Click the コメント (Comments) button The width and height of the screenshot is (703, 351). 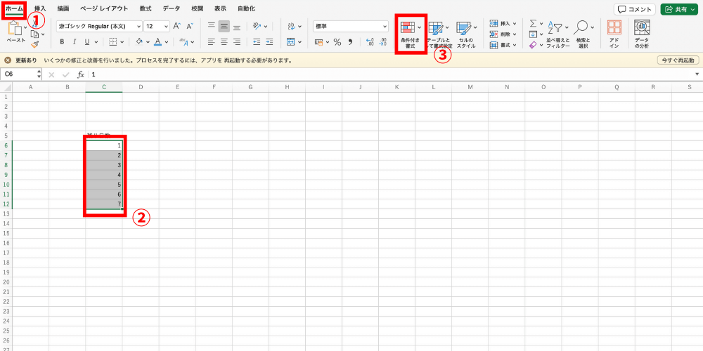[x=634, y=9]
